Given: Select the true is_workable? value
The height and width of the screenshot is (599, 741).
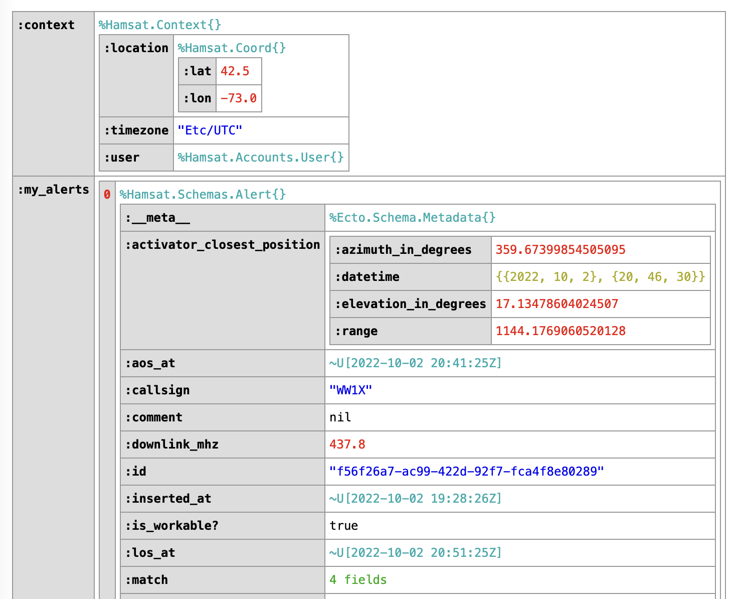Looking at the screenshot, I should 344,526.
